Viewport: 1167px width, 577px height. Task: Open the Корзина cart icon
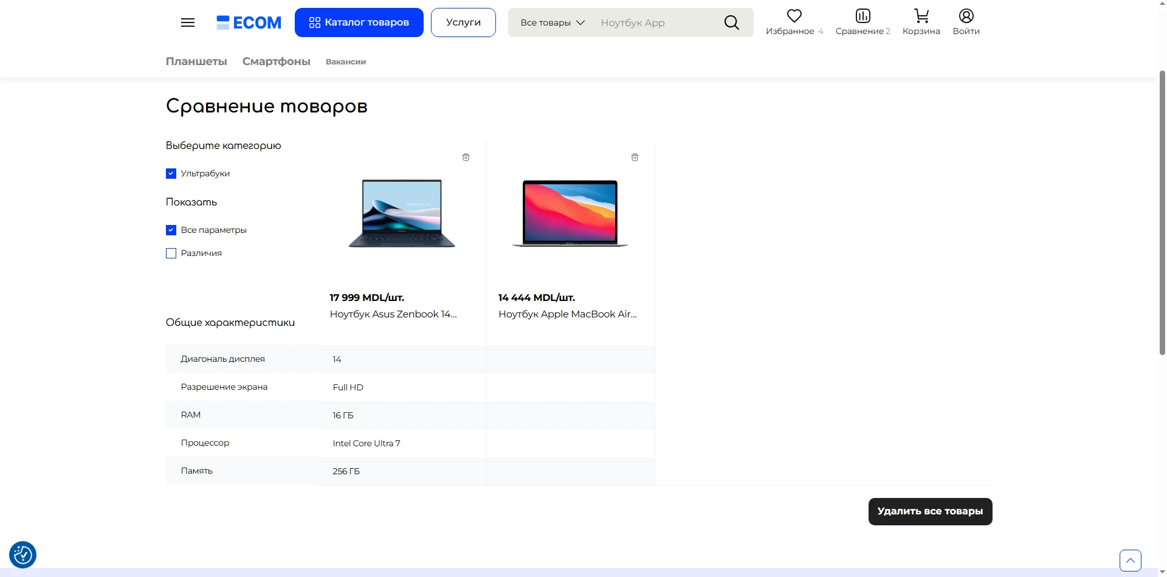(x=921, y=16)
